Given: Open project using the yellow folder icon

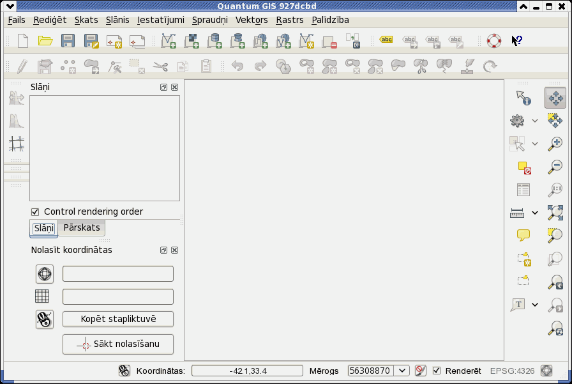Looking at the screenshot, I should 45,41.
